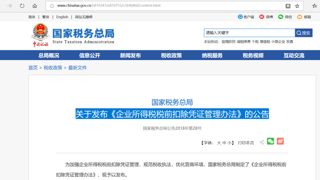The height and width of the screenshot is (180, 320).
Task: Open favorites list icon at top right
Action: [x=314, y=6]
